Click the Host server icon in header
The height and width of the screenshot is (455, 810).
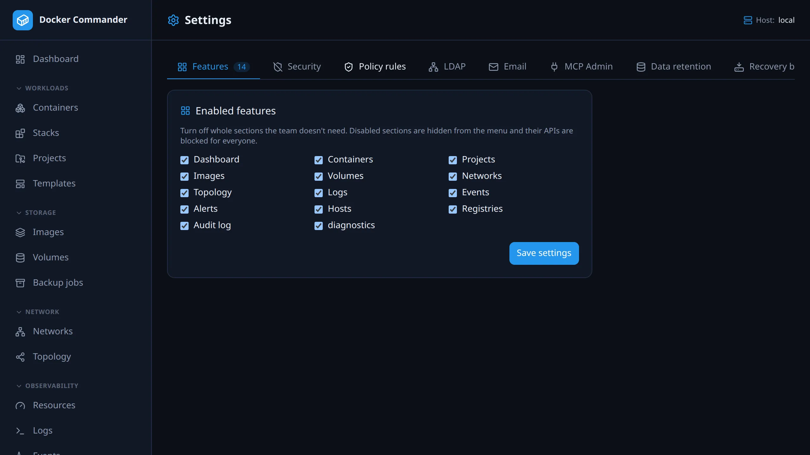coord(748,20)
